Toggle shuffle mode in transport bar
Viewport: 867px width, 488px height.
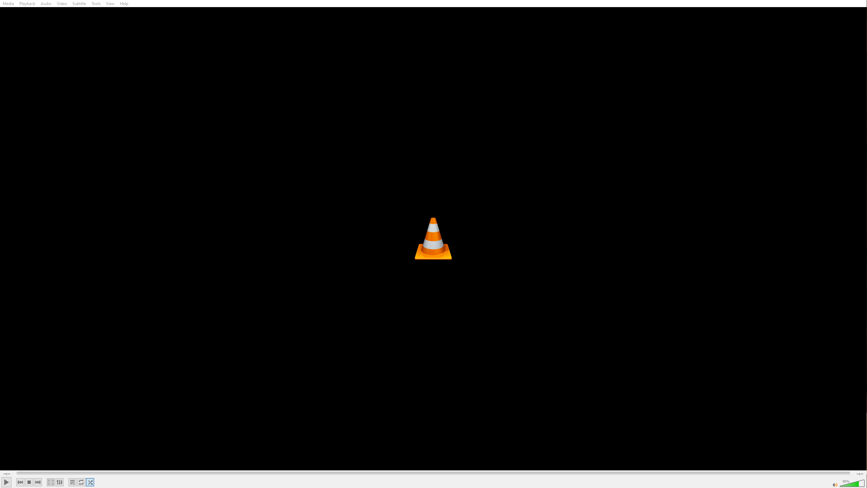pos(90,482)
